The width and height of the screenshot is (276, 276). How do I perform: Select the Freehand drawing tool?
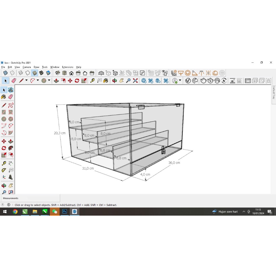tap(11, 105)
